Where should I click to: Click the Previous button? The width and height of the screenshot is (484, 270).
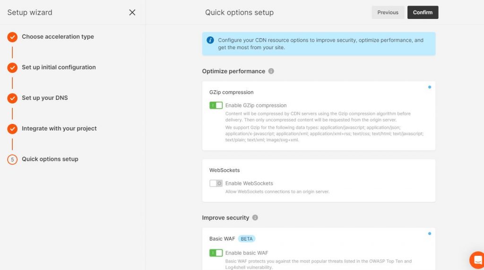point(388,12)
